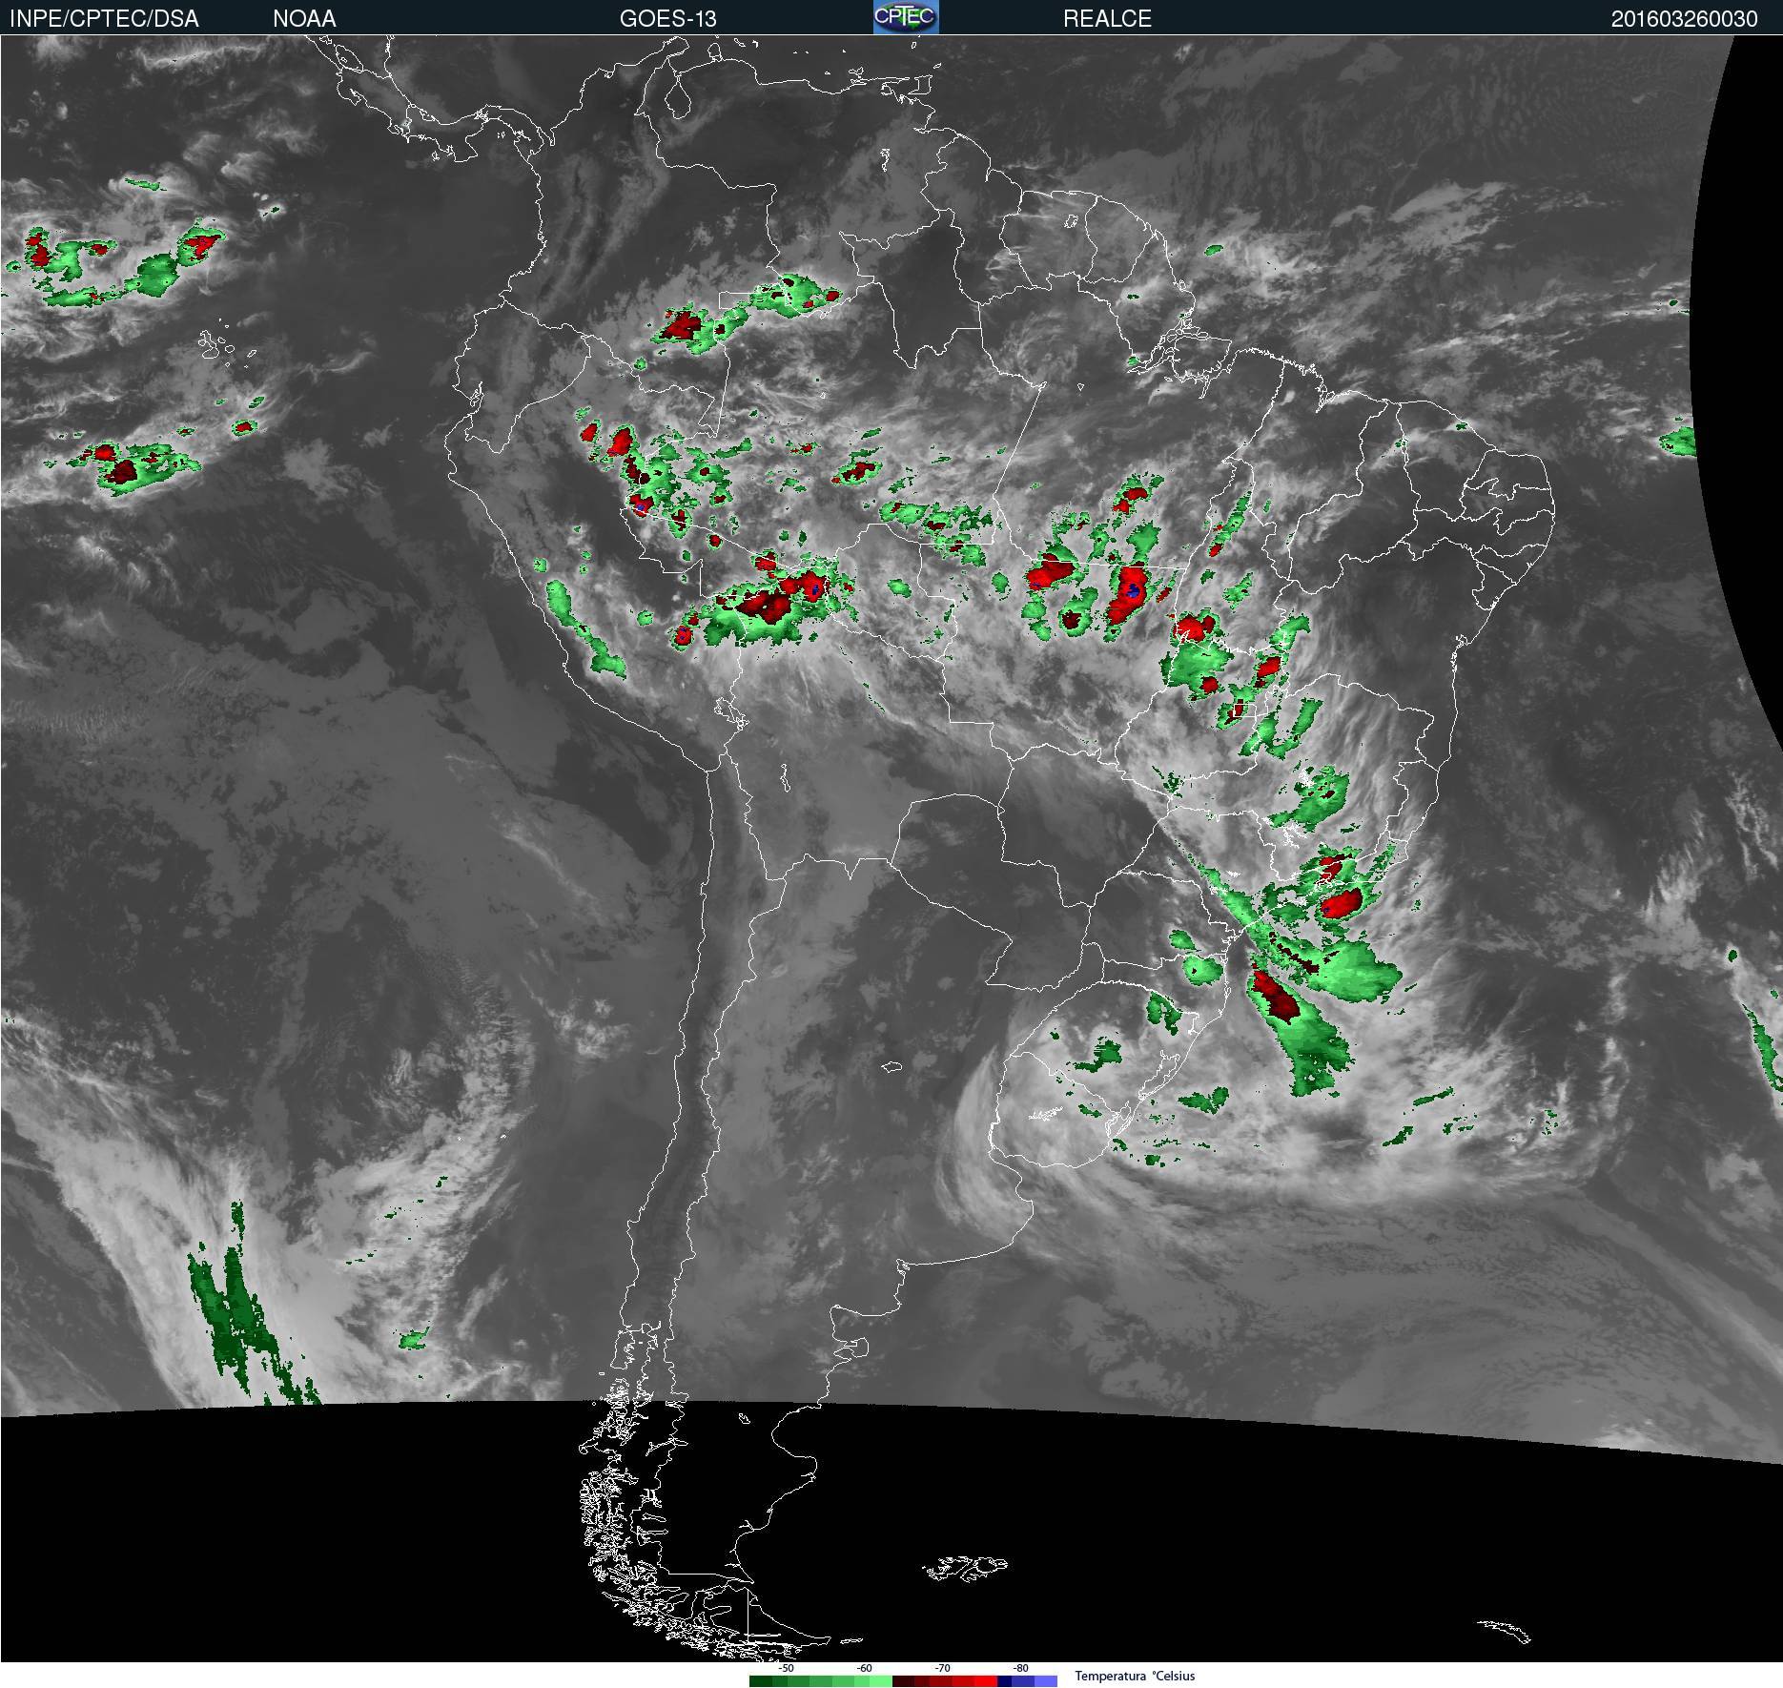Click the -80 legend scale value
The height and width of the screenshot is (1688, 1783).
point(1020,1668)
